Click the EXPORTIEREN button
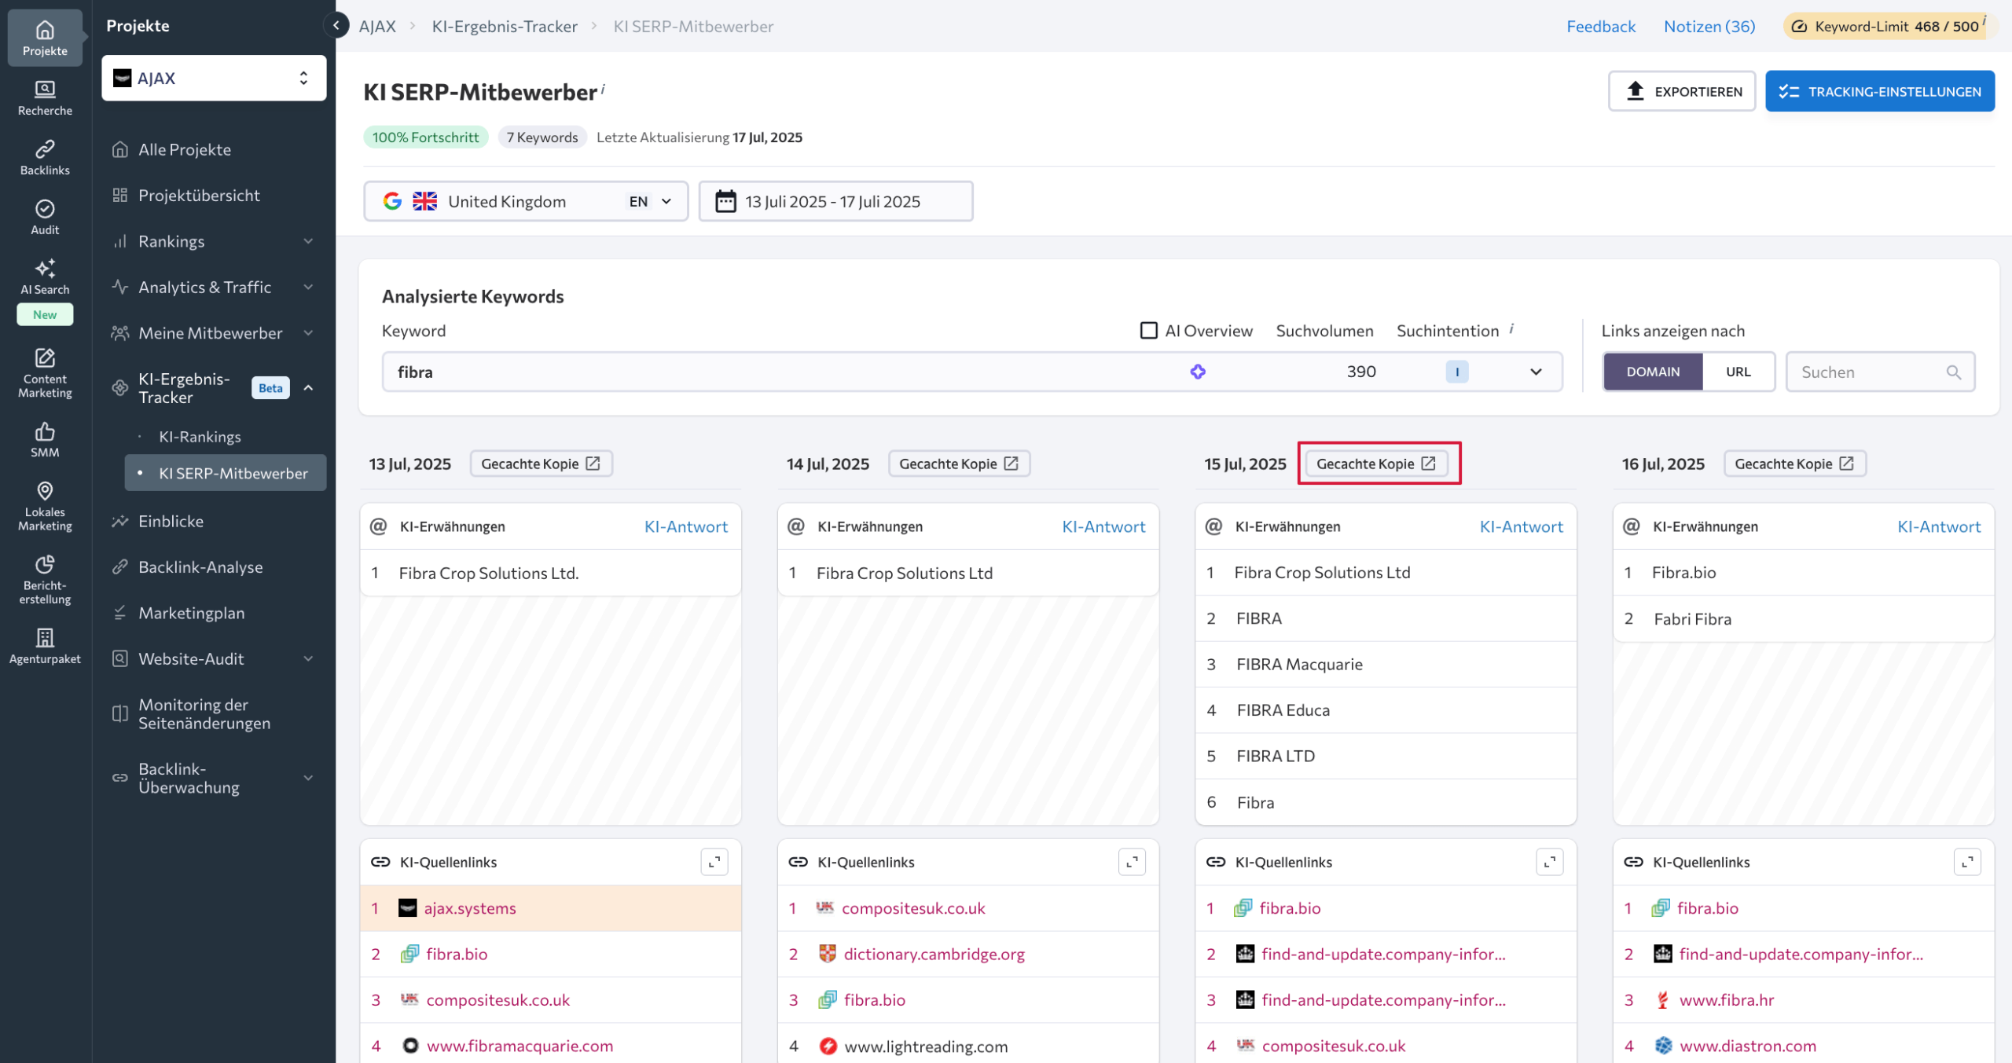Image resolution: width=2012 pixels, height=1063 pixels. coord(1682,91)
